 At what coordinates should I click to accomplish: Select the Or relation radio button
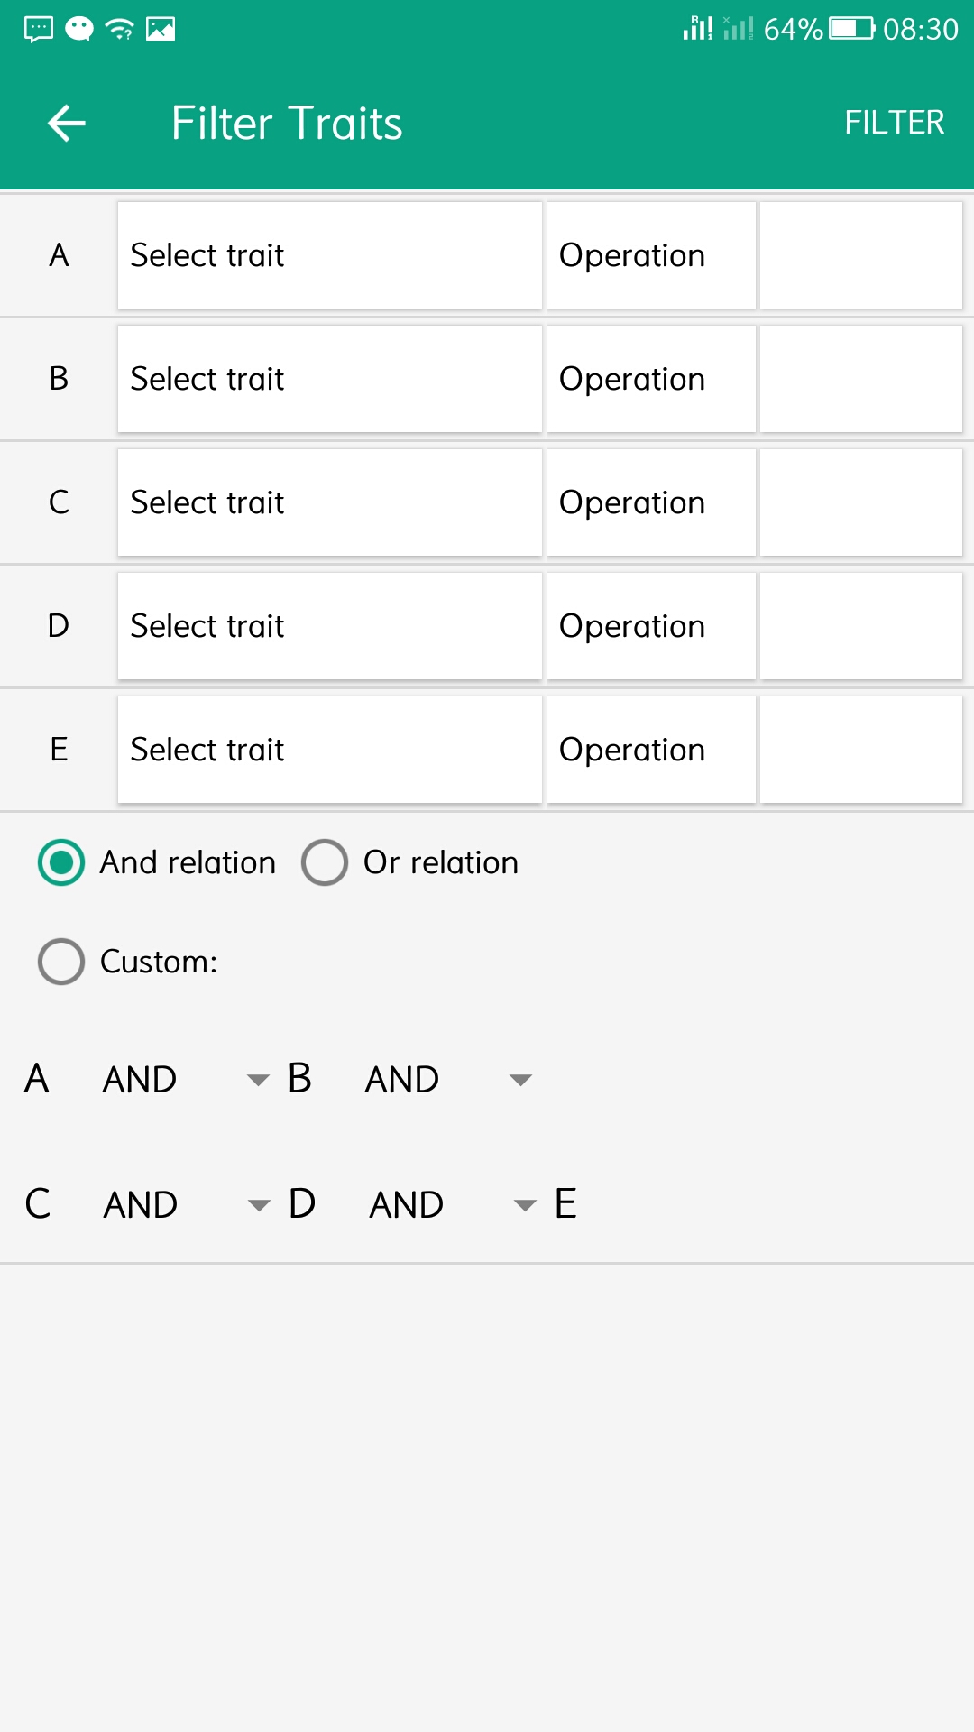tap(325, 862)
